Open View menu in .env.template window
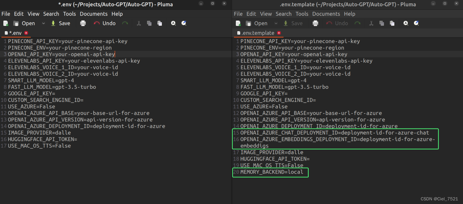Screen dimensions: 463x204 click(266, 14)
